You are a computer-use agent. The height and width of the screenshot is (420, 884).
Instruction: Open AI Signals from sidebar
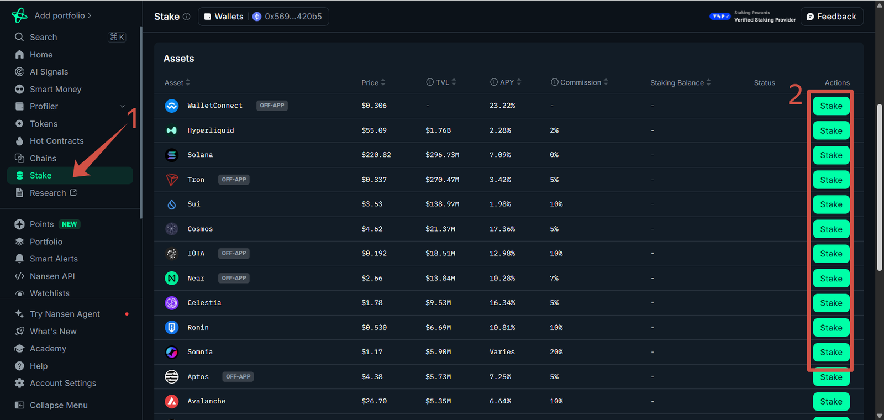click(49, 72)
